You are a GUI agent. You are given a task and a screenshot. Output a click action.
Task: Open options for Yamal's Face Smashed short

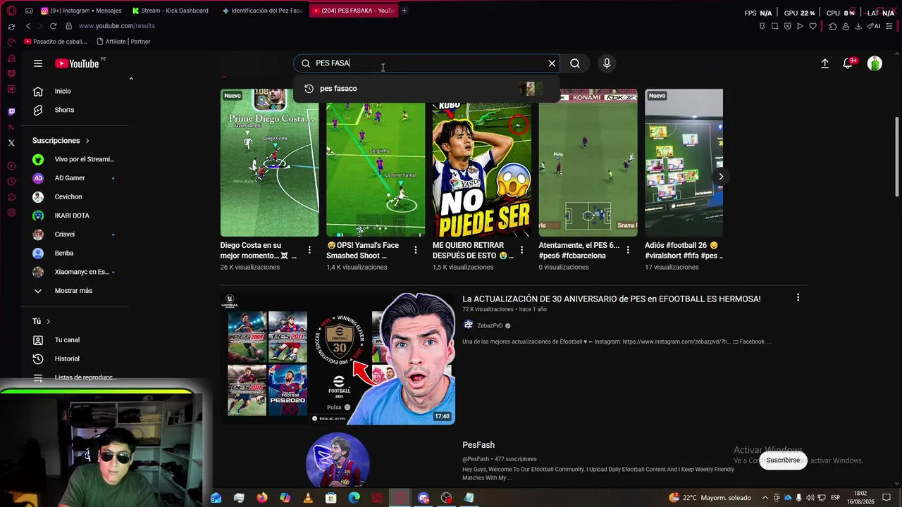(x=416, y=250)
